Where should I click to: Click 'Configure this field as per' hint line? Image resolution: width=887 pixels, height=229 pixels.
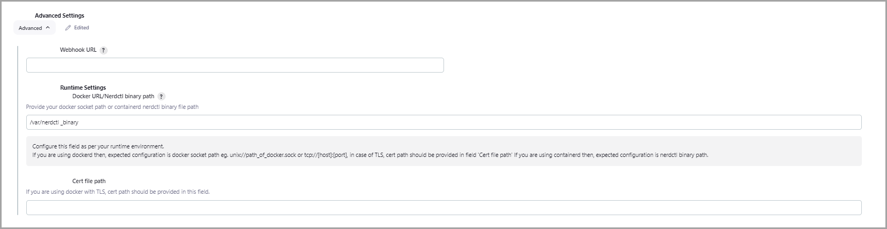[x=98, y=146]
